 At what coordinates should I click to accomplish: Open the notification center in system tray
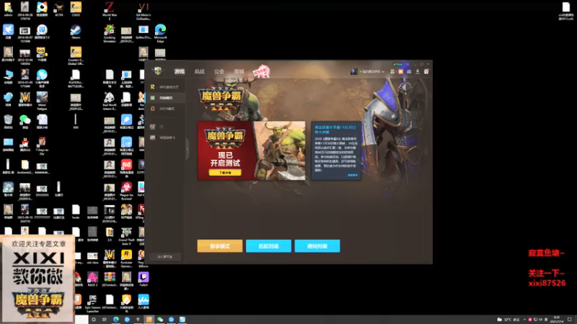click(x=570, y=320)
